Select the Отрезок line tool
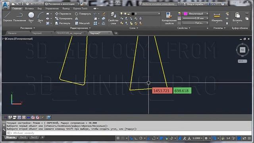 (7, 17)
